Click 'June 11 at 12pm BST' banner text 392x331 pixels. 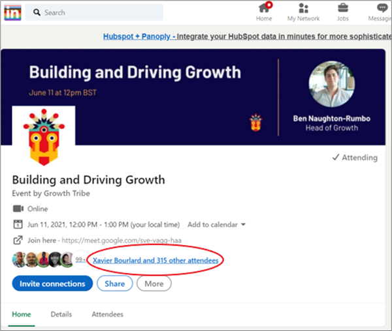(x=63, y=93)
